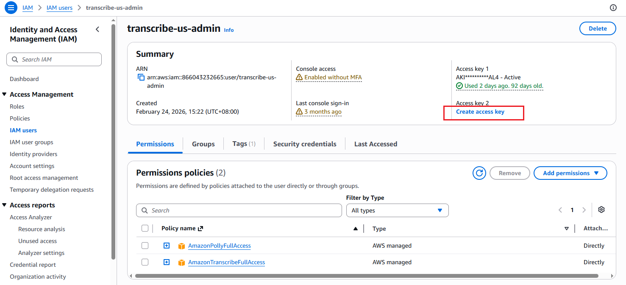Open Unused access in sidebar
This screenshot has height=285, width=626.
[37, 241]
